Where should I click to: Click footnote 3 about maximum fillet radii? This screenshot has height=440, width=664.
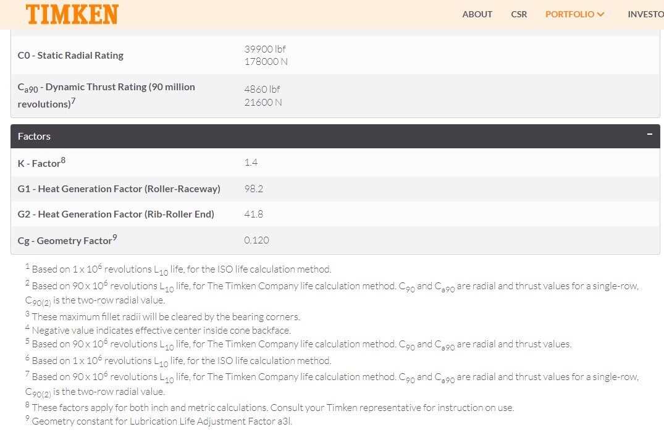click(162, 316)
